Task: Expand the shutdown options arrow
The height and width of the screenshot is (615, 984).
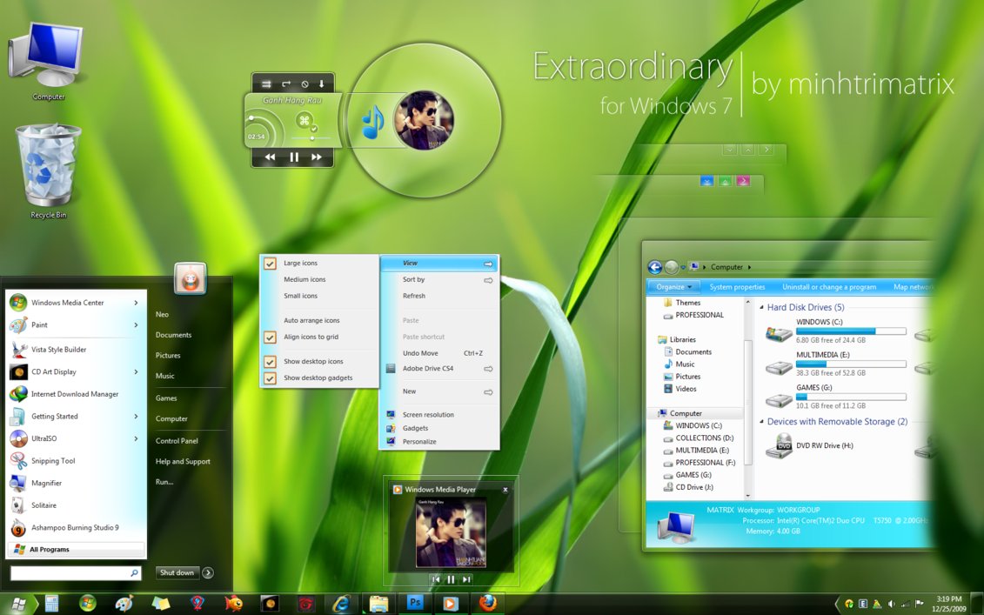Action: click(208, 572)
